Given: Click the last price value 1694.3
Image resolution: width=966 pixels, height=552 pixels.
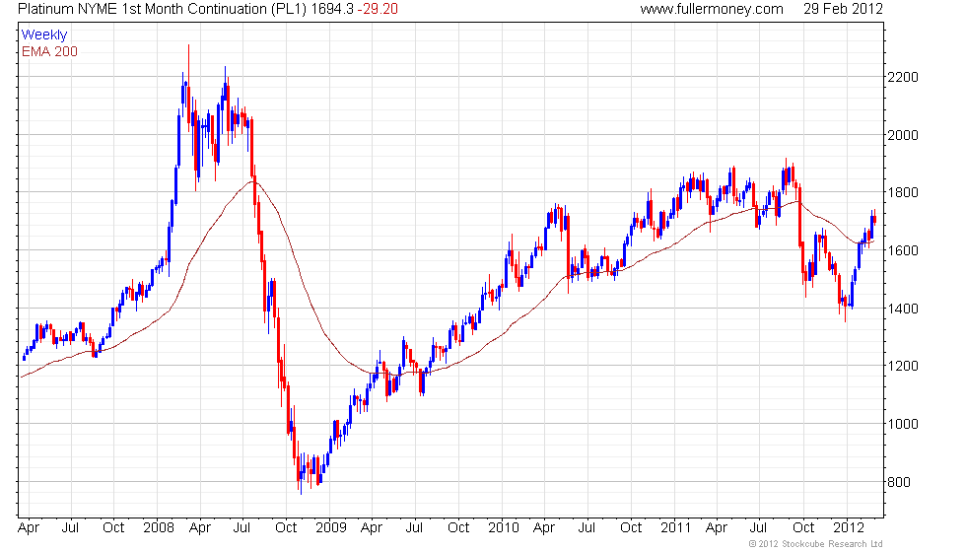Looking at the screenshot, I should (x=332, y=9).
